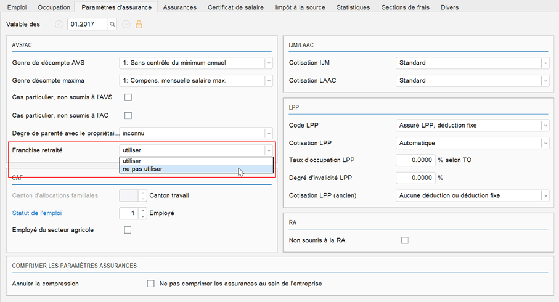559x302 pixels.
Task: Follow the Statut de l'emploi link
Action: click(x=37, y=213)
